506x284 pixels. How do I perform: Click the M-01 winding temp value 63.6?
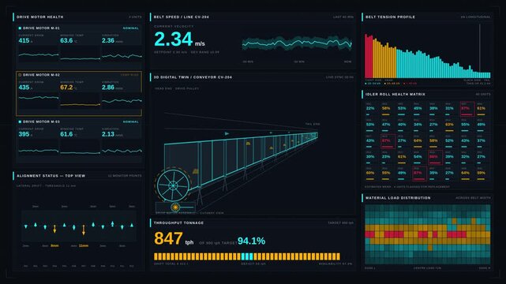(66, 40)
